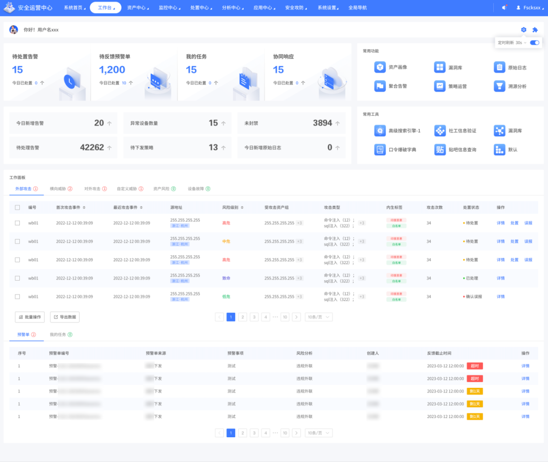Click the 导出数据 button

(x=65, y=317)
